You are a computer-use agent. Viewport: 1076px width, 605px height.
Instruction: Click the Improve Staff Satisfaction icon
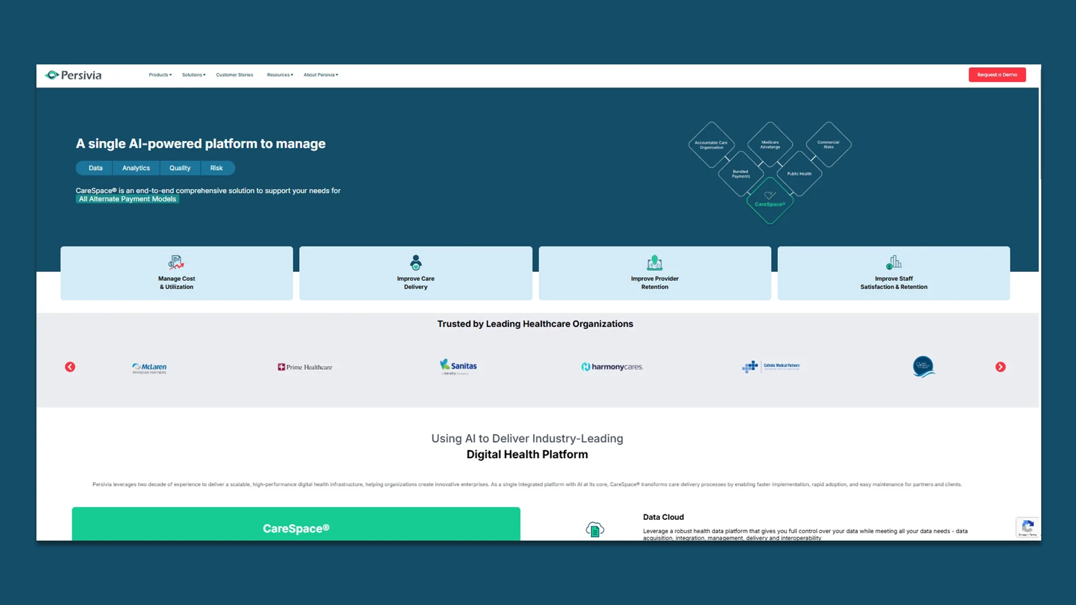click(893, 262)
